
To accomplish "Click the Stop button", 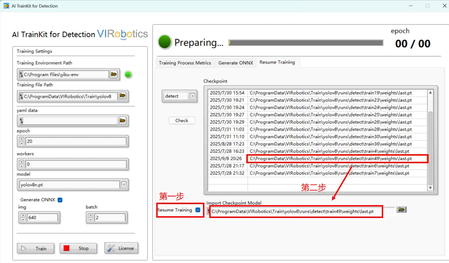I will coord(78,248).
